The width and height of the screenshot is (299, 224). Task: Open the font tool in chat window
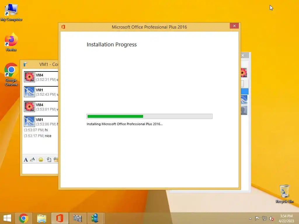[x=26, y=160]
